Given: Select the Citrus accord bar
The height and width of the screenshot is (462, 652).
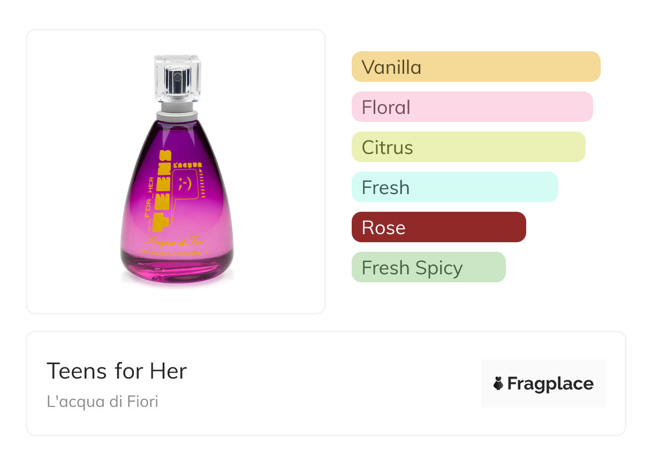Looking at the screenshot, I should [x=468, y=147].
